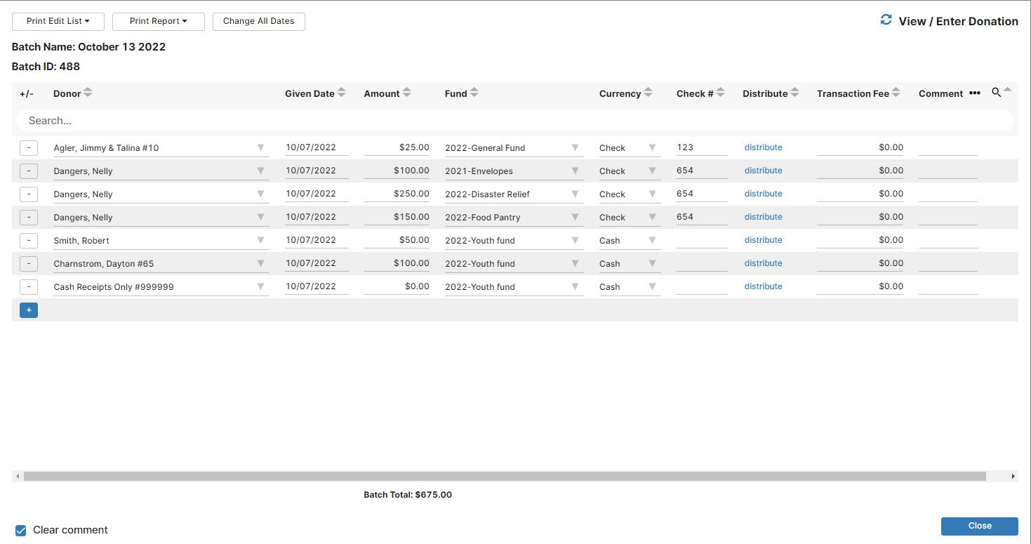The image size is (1031, 544).
Task: Click the search magnifier icon in table header
Action: coord(996,93)
